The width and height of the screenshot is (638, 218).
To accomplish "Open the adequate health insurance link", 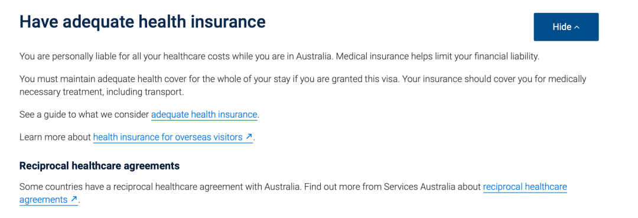I will pos(204,115).
